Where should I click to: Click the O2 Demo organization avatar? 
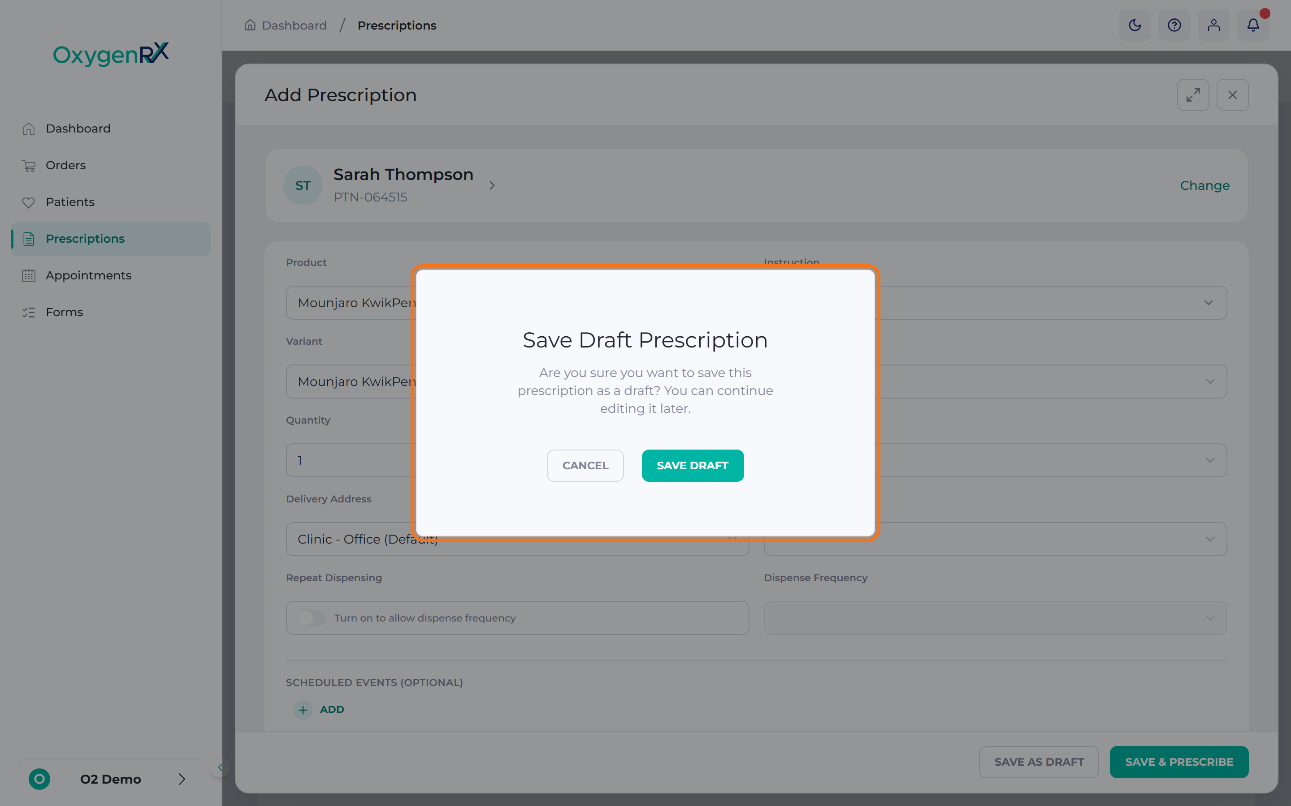click(39, 779)
